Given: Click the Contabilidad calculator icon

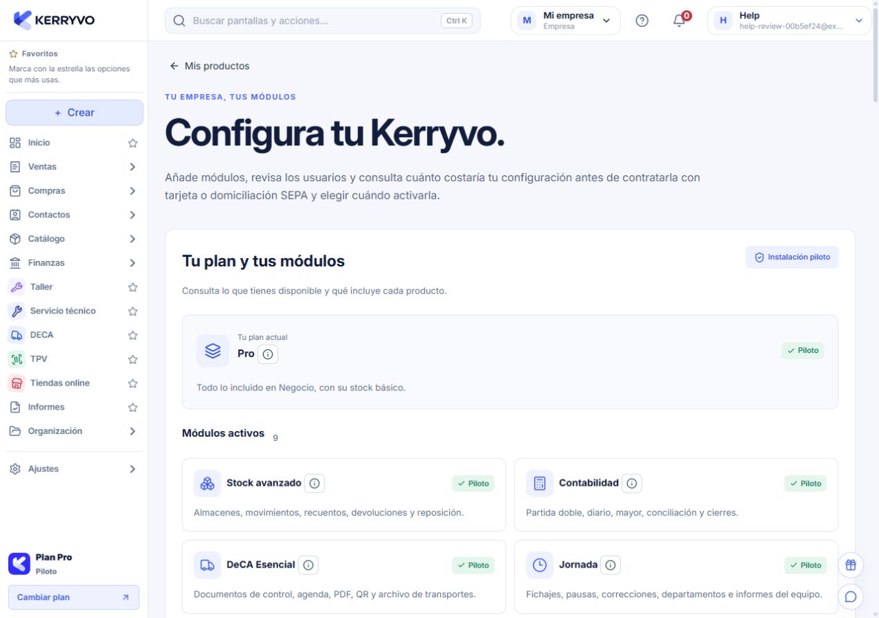Looking at the screenshot, I should [540, 484].
